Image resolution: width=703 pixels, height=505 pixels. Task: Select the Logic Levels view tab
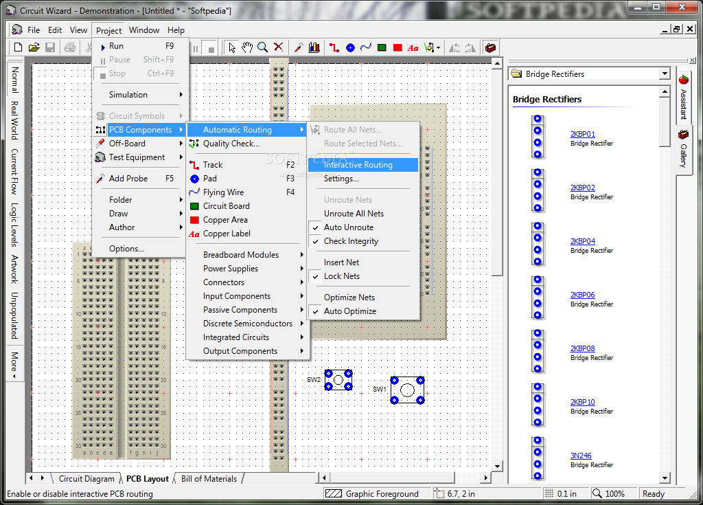[15, 225]
